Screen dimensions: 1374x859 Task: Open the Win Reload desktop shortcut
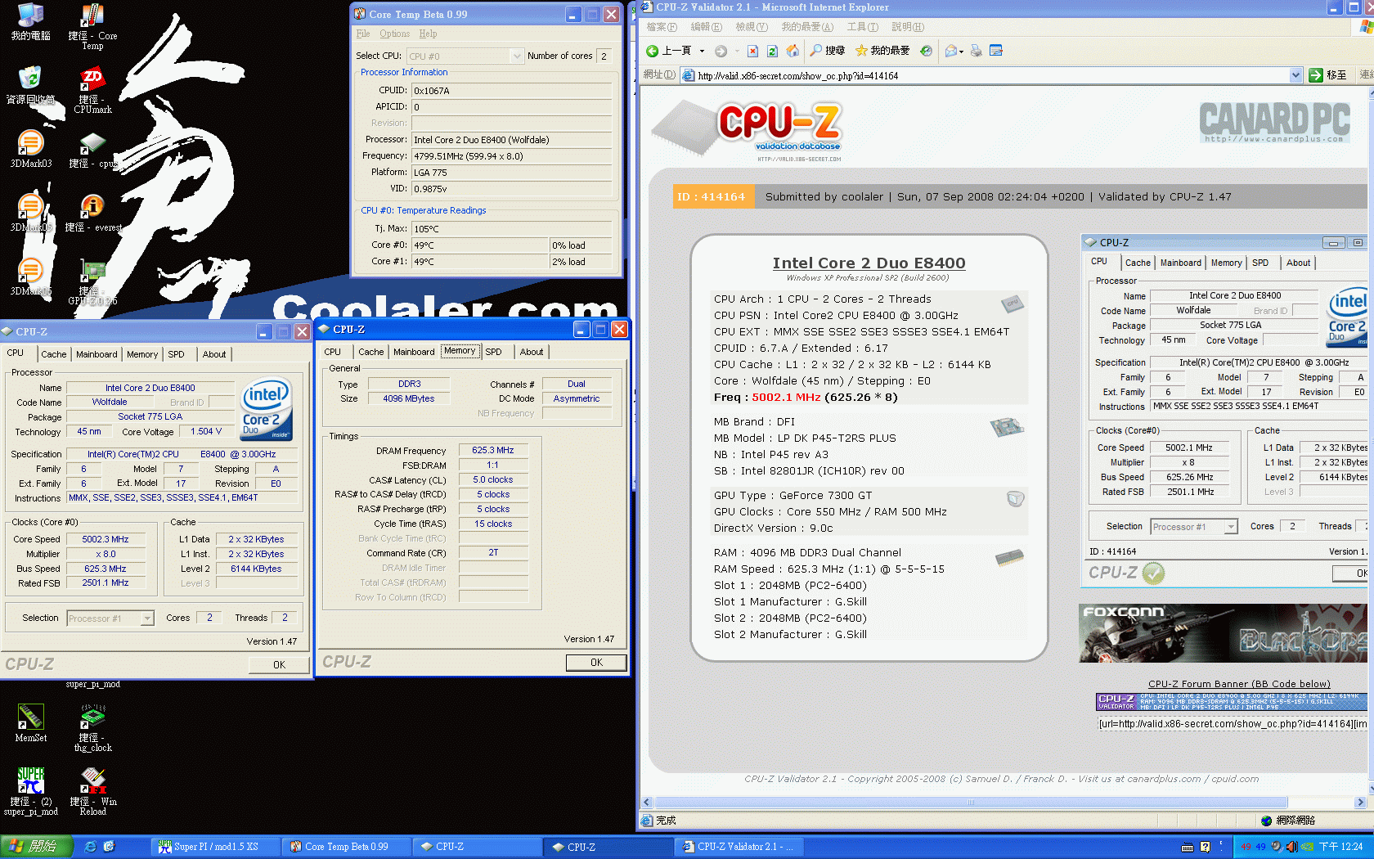92,791
